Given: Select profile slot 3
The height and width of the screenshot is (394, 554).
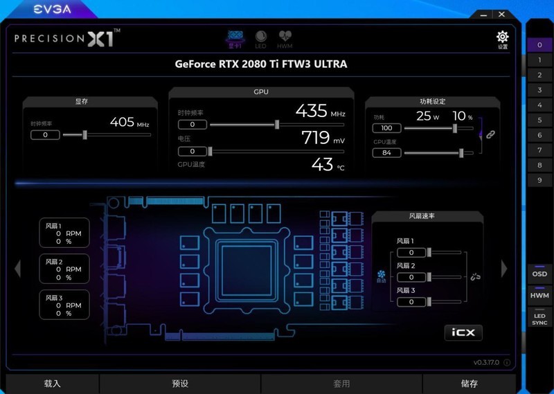Looking at the screenshot, I should (x=539, y=90).
